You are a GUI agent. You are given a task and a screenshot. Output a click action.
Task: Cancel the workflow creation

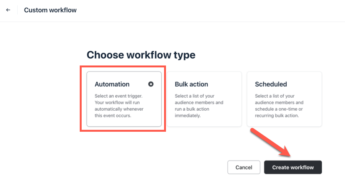(244, 167)
